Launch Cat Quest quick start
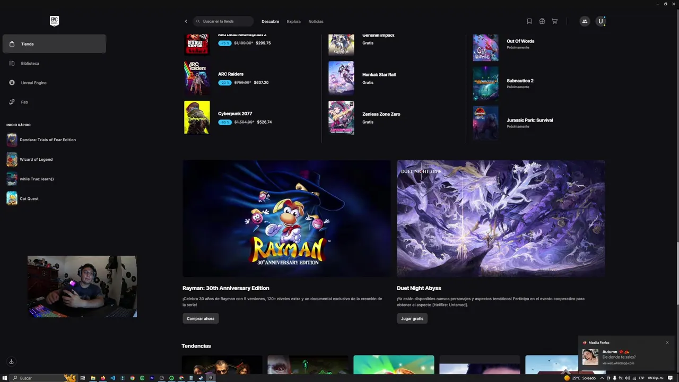The height and width of the screenshot is (382, 679). coord(23,198)
